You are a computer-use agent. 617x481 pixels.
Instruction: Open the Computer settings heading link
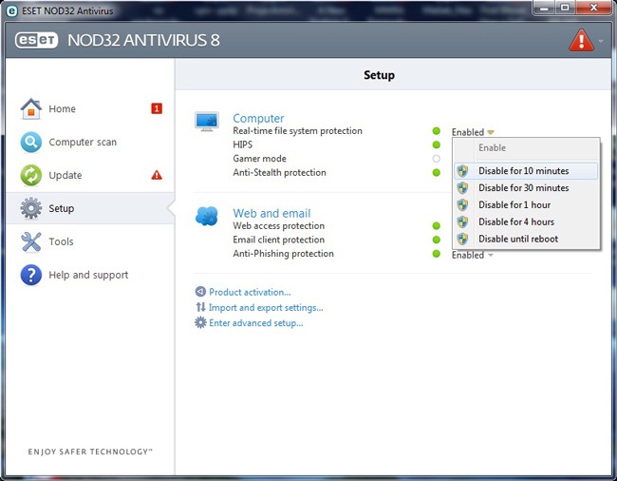point(258,118)
